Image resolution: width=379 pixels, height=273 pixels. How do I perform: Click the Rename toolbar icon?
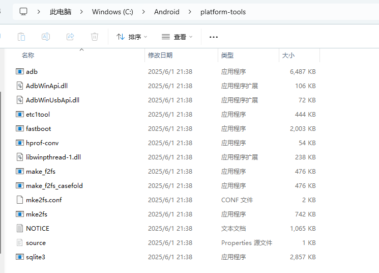click(46, 37)
